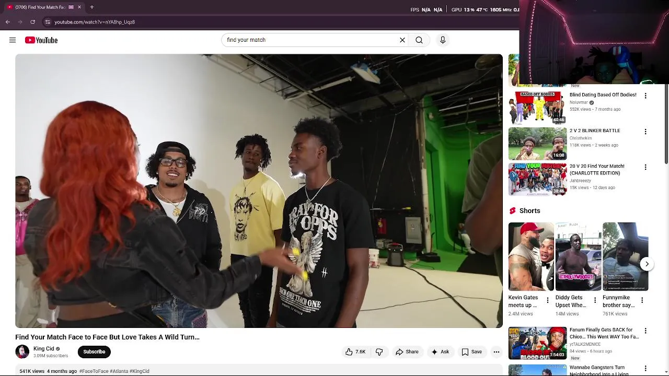
Task: Click the 541K views text
Action: [x=32, y=371]
